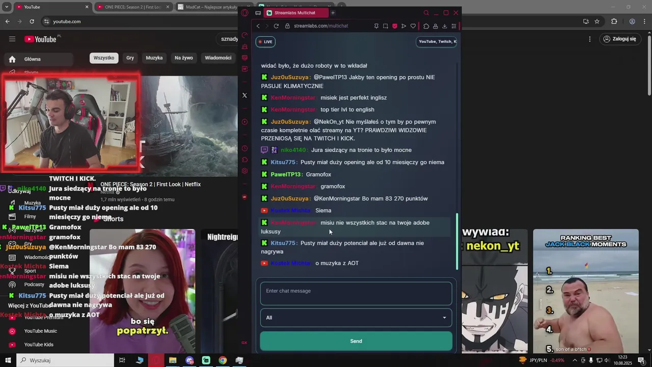Open the X (Twitter) sidebar icon in Opera

(x=245, y=95)
